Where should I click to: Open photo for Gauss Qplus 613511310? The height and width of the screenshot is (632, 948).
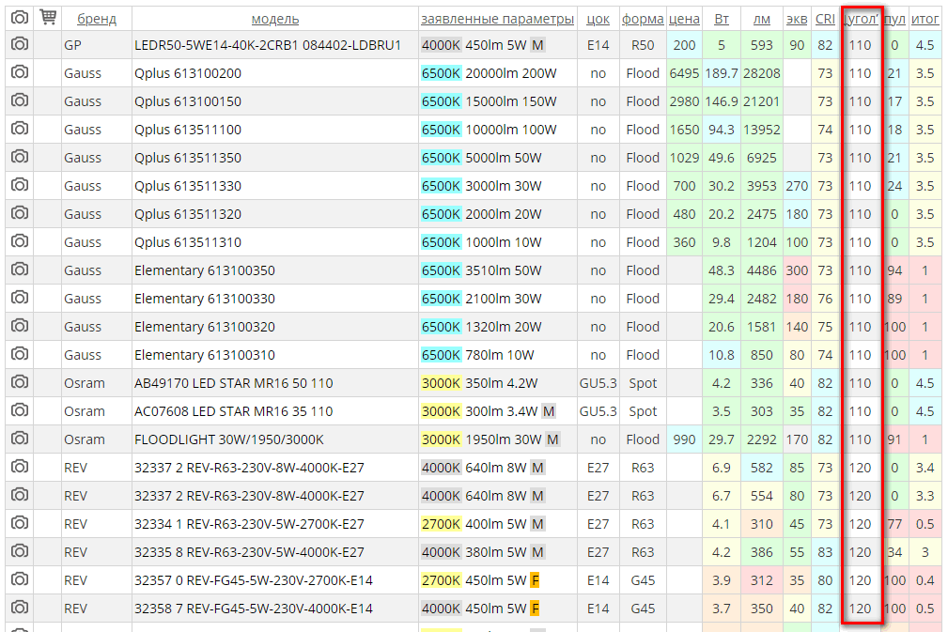[20, 241]
